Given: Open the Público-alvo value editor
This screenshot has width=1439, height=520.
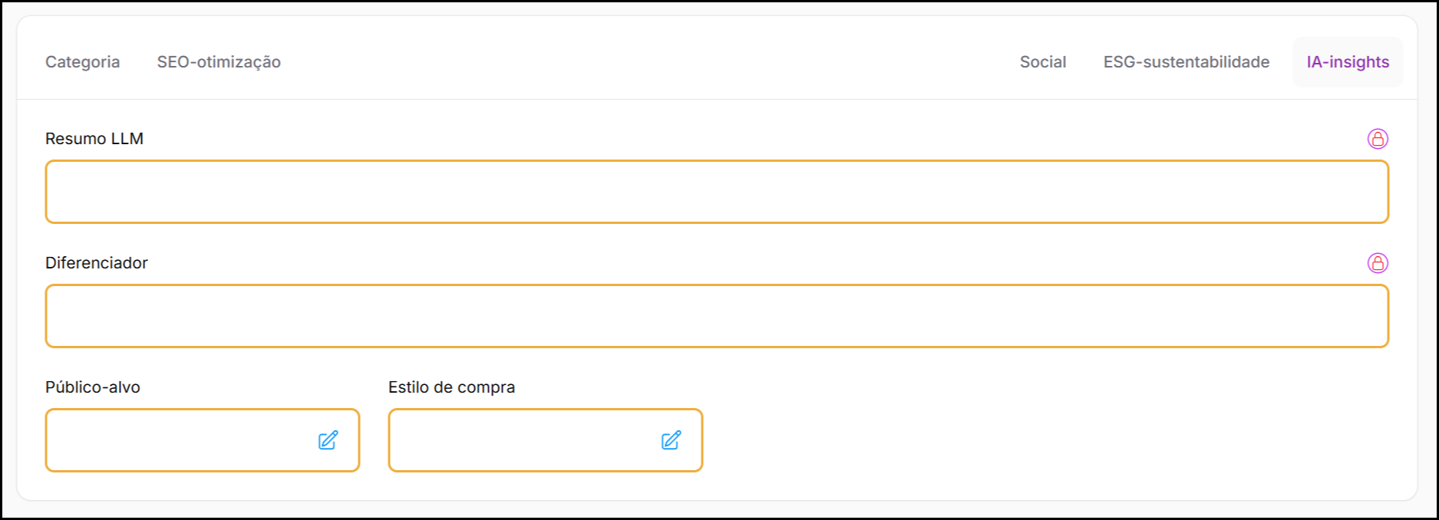Looking at the screenshot, I should [328, 440].
